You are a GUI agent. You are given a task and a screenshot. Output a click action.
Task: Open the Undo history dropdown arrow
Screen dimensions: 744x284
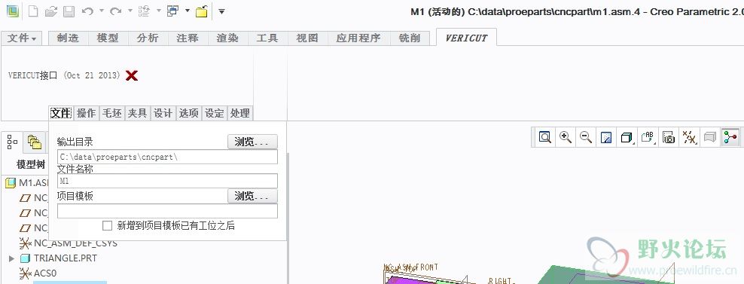tap(101, 11)
